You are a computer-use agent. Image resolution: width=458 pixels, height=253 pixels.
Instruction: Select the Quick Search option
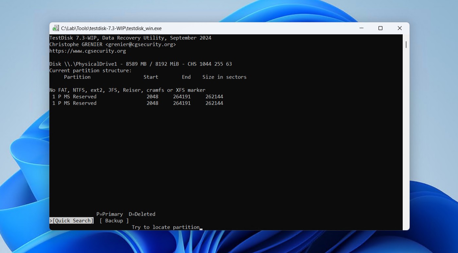pos(73,221)
